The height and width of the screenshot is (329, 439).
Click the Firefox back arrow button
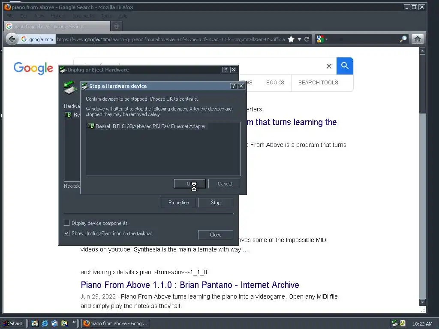[x=12, y=39]
